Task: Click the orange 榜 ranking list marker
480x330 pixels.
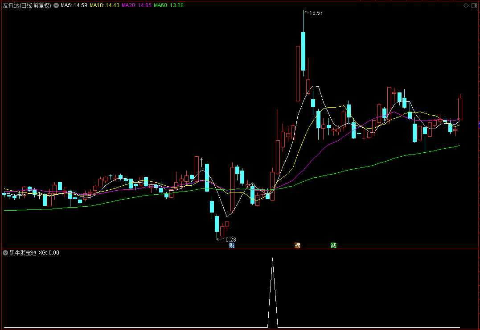Action: pos(297,245)
